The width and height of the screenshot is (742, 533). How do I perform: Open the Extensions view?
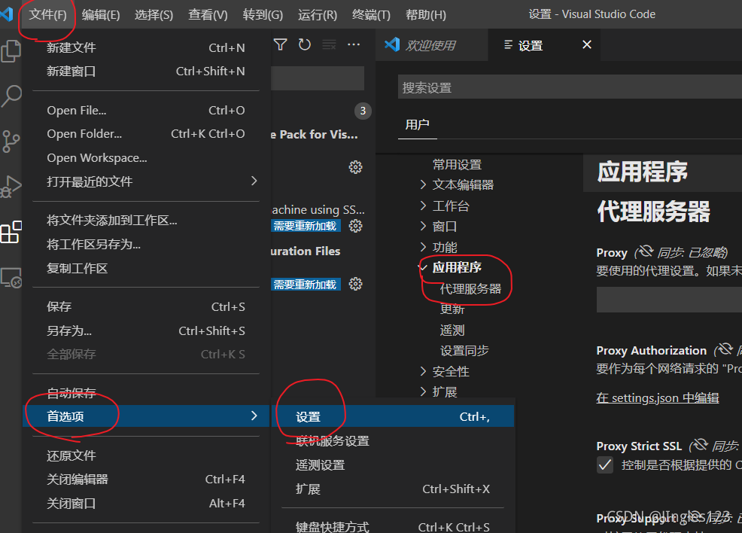coord(11,232)
